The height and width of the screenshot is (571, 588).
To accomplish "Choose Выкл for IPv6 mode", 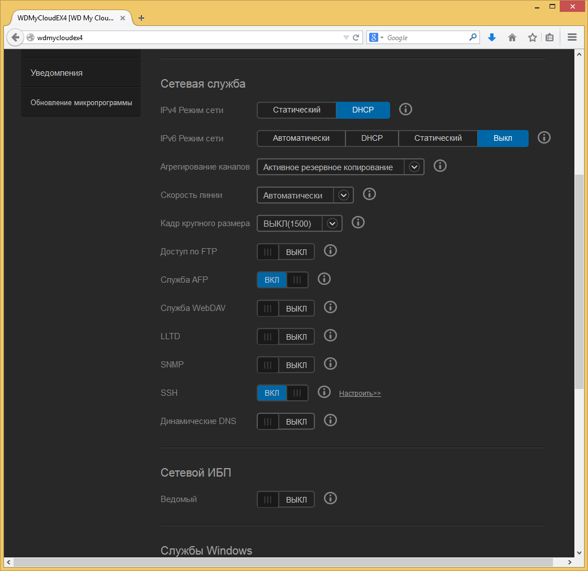I will [503, 139].
